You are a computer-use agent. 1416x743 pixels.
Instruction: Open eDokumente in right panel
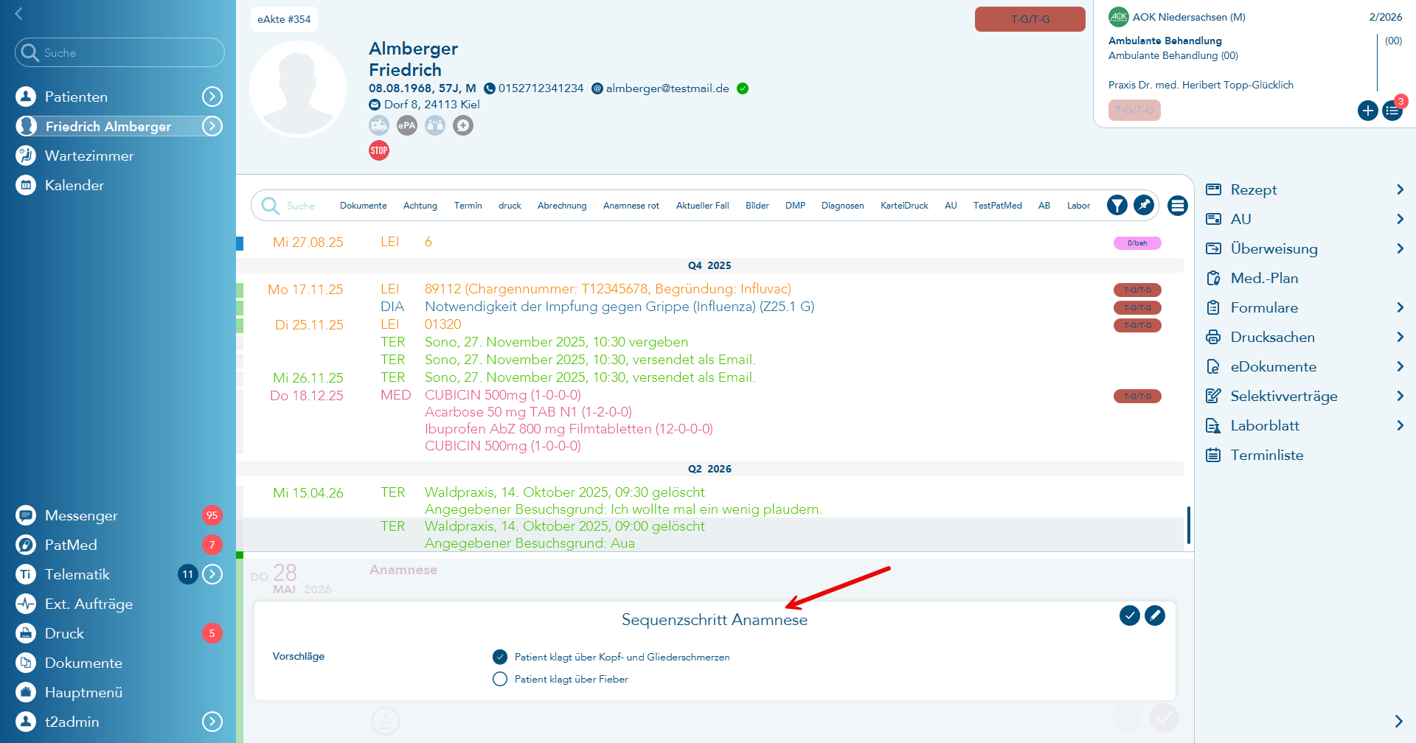[x=1274, y=366]
